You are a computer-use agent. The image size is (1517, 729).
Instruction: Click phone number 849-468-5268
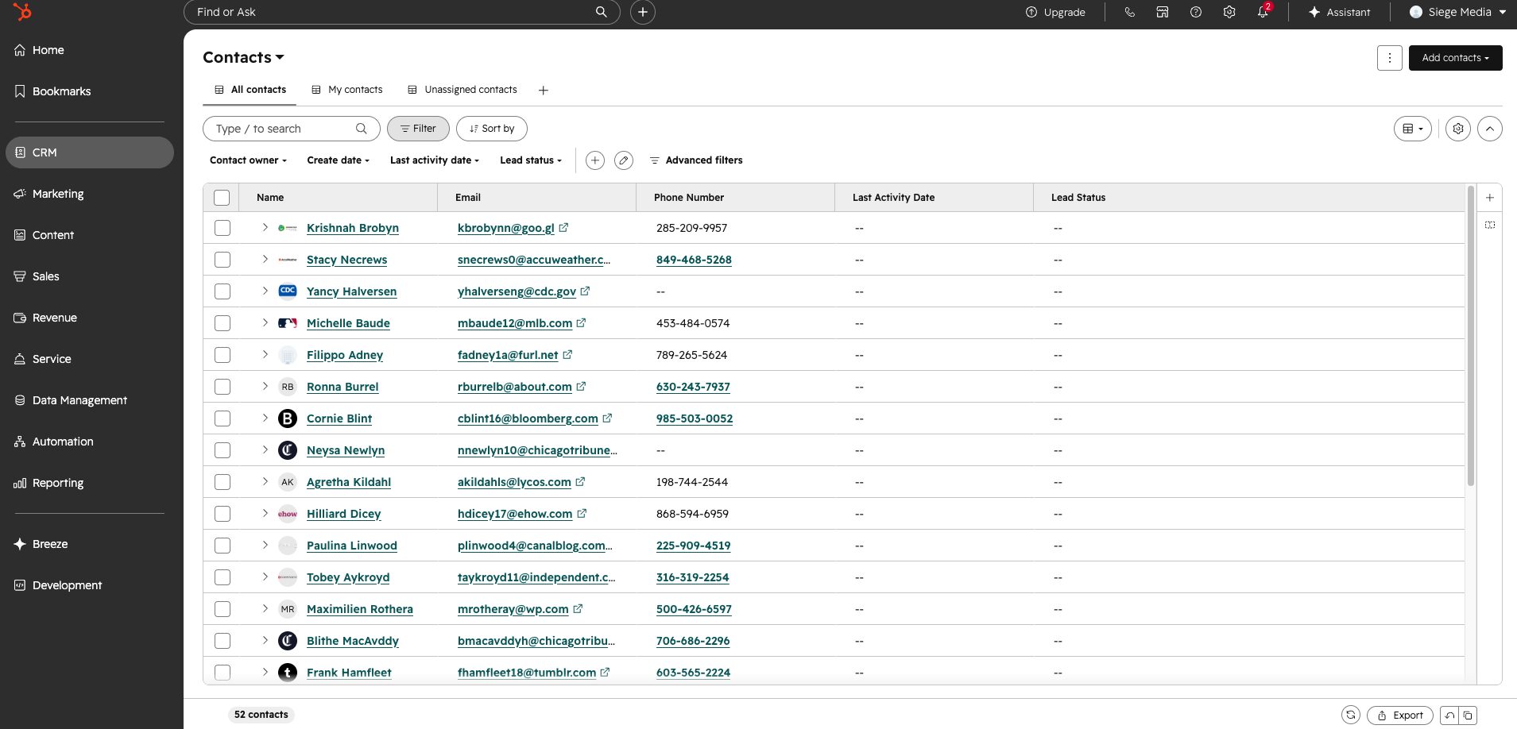point(694,260)
